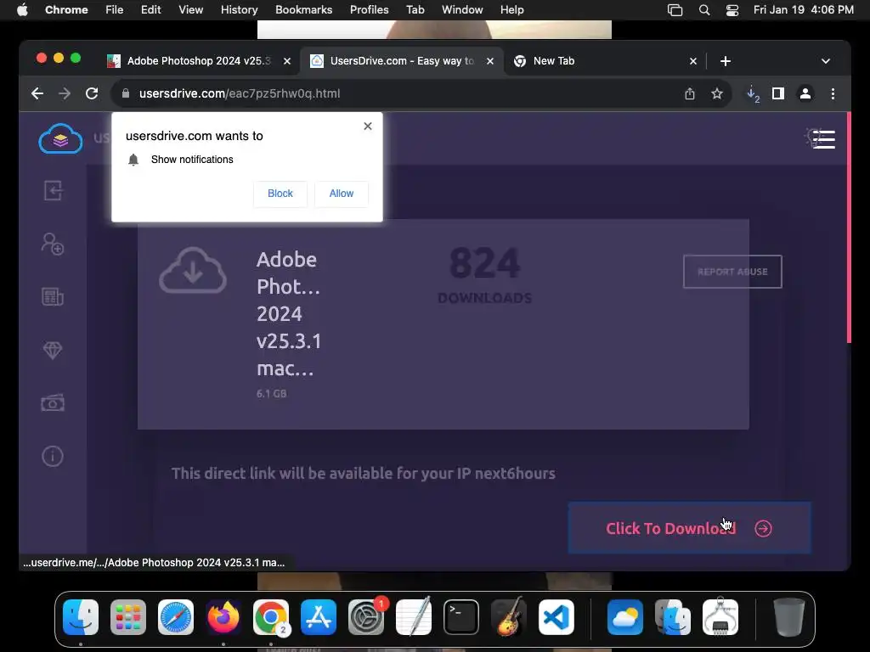This screenshot has height=652, width=870.
Task: Open the news sidebar icon
Action: [53, 296]
